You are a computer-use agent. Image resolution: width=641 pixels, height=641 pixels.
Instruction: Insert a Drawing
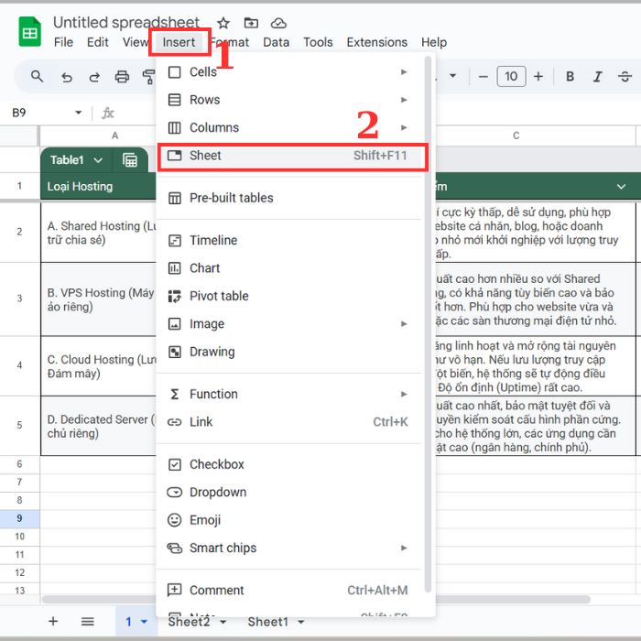[x=290, y=352]
